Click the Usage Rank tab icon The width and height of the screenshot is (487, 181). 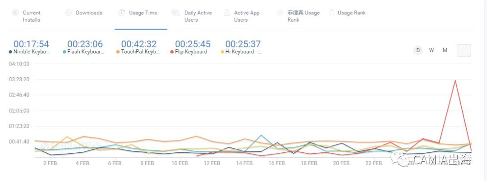click(332, 13)
